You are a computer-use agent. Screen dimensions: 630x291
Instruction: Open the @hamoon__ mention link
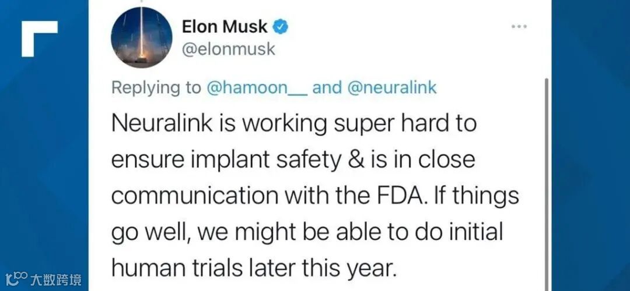pyautogui.click(x=256, y=88)
